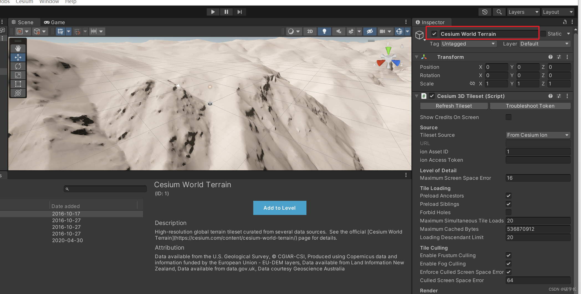The height and width of the screenshot is (294, 581).
Task: Open the Static options dropdown arrow
Action: point(569,34)
